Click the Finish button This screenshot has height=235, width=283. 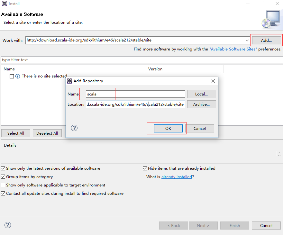click(235, 225)
